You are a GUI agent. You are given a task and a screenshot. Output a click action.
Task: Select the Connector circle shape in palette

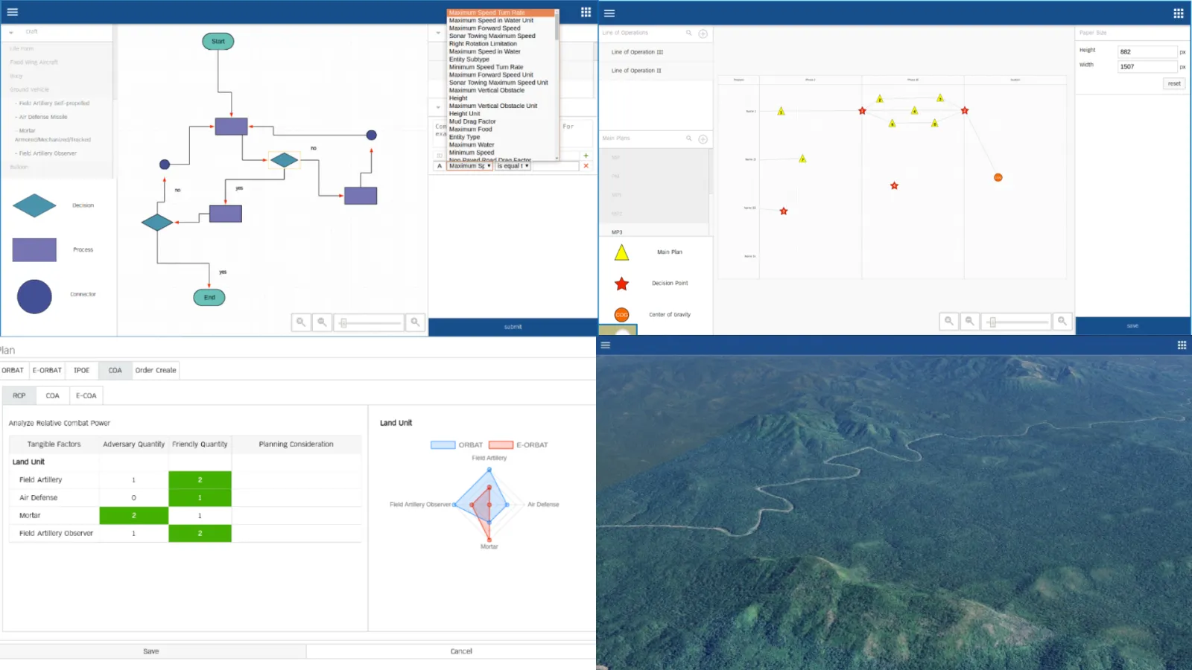34,296
